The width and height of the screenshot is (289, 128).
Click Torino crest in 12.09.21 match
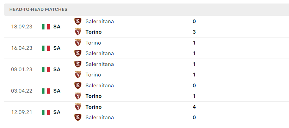click(x=78, y=107)
